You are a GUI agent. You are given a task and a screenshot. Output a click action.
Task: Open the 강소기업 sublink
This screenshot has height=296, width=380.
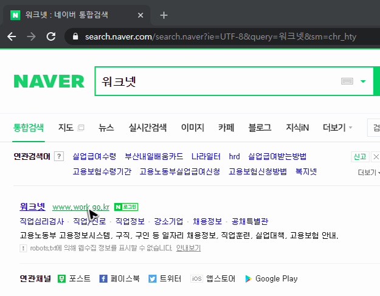(168, 221)
